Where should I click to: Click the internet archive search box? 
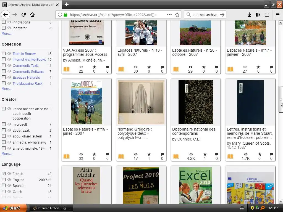tap(205, 15)
